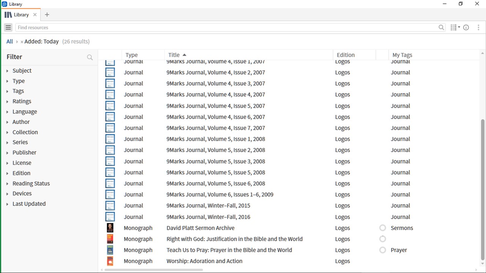Screen dimensions: 486x273
Task: Open the view mode dropdown
Action: coord(455,27)
